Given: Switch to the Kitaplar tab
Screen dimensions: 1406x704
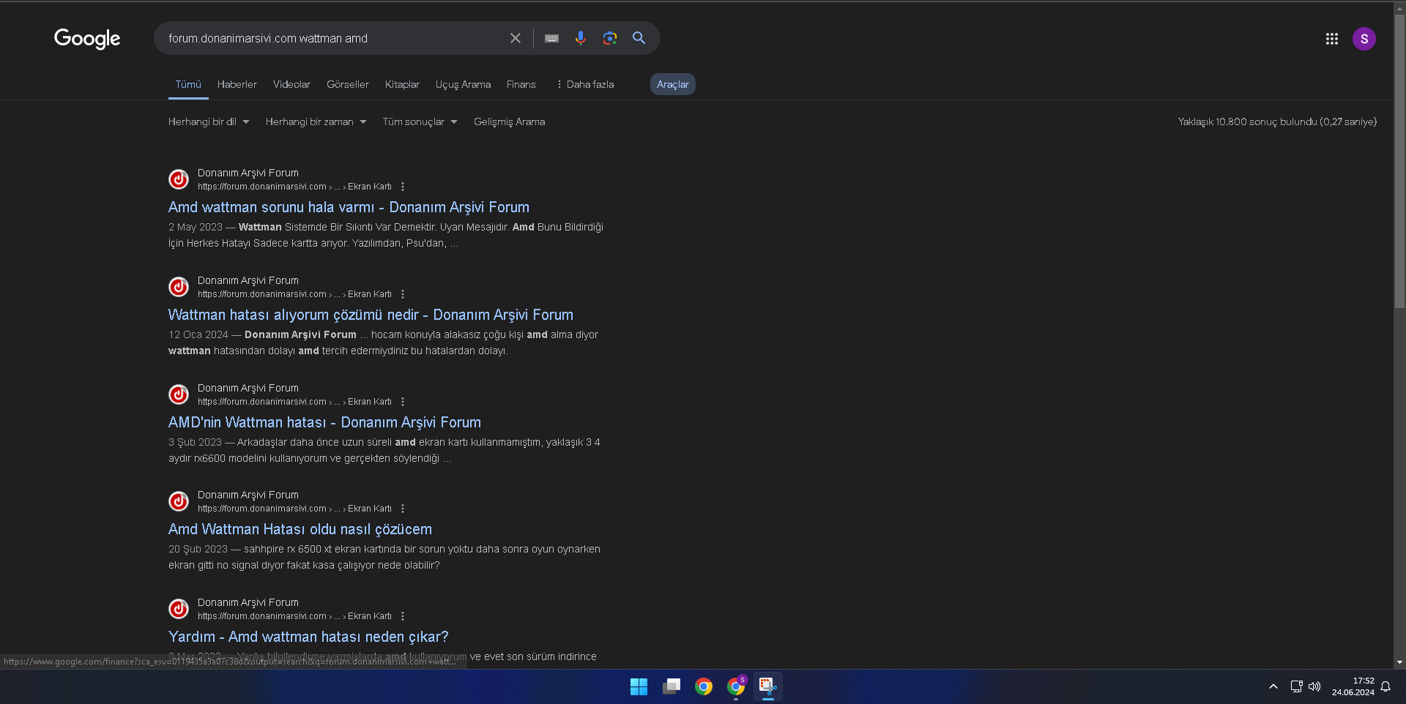Looking at the screenshot, I should (x=402, y=85).
